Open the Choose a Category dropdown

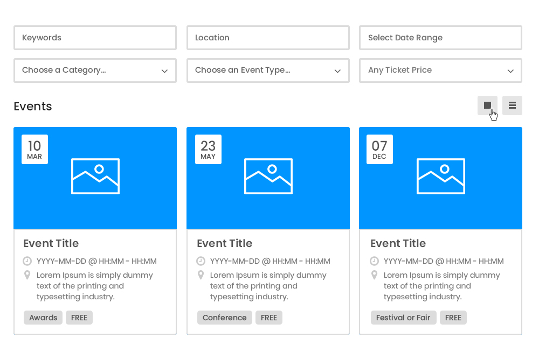(x=95, y=71)
